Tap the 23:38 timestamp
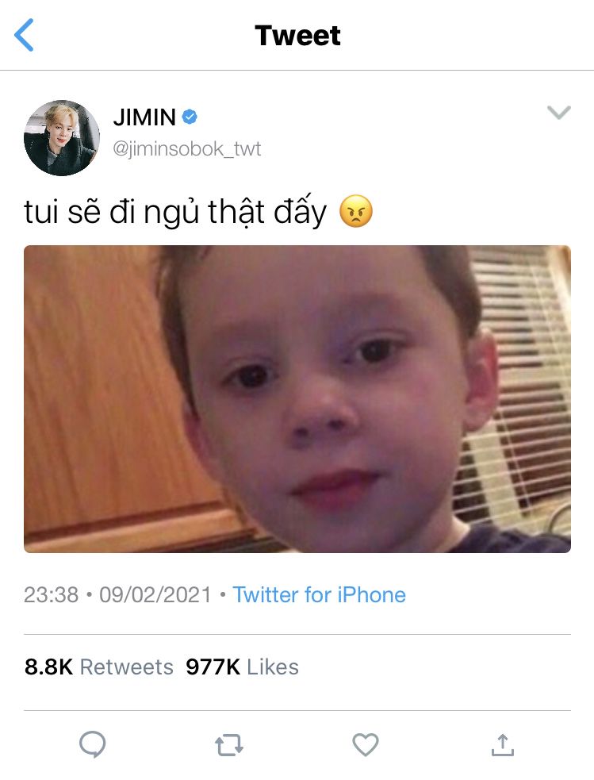The width and height of the screenshot is (594, 780). pos(52,594)
